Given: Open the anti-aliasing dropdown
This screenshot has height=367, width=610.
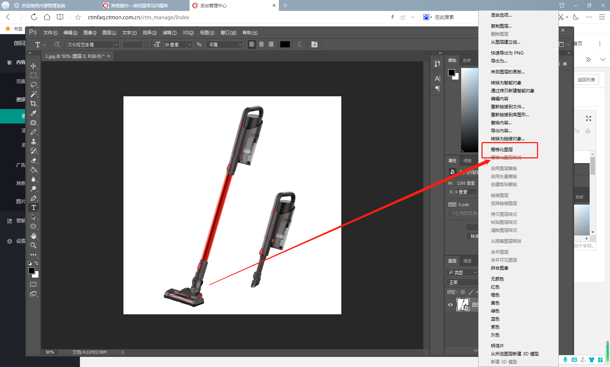Looking at the screenshot, I should tap(224, 44).
